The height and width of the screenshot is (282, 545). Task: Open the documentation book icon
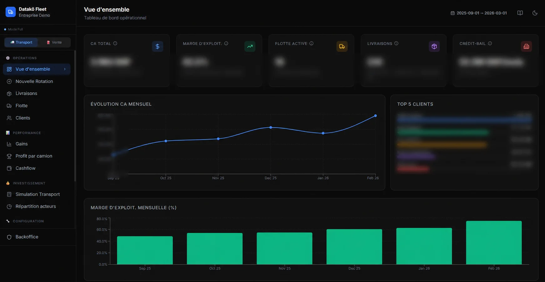(520, 13)
